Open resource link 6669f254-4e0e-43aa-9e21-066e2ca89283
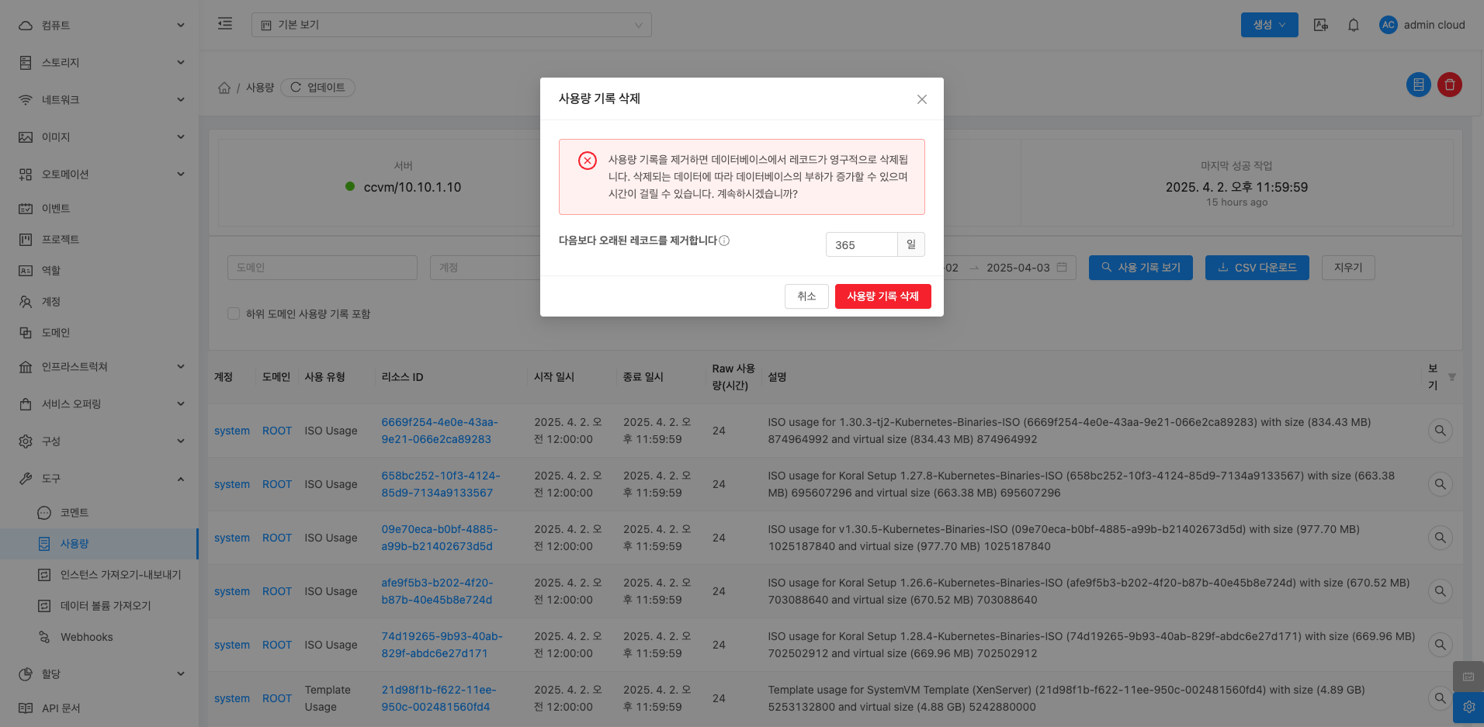The height and width of the screenshot is (727, 1484). pyautogui.click(x=439, y=431)
